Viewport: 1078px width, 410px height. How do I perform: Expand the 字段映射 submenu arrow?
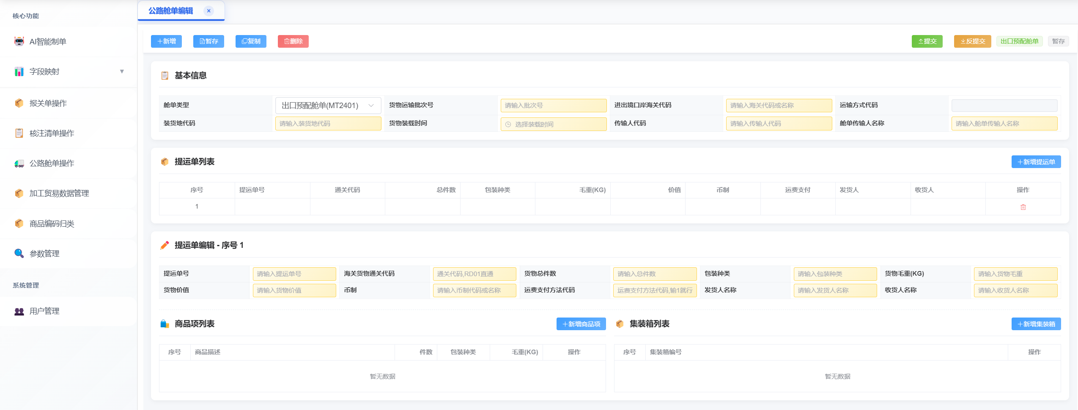(122, 71)
